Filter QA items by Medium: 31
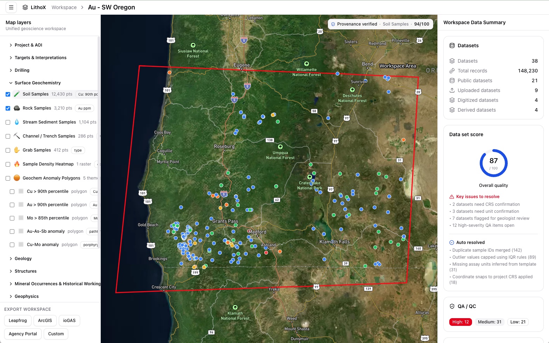This screenshot has width=549, height=343. pyautogui.click(x=490, y=322)
